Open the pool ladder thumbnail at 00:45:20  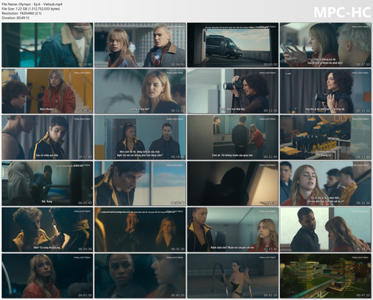(233, 275)
